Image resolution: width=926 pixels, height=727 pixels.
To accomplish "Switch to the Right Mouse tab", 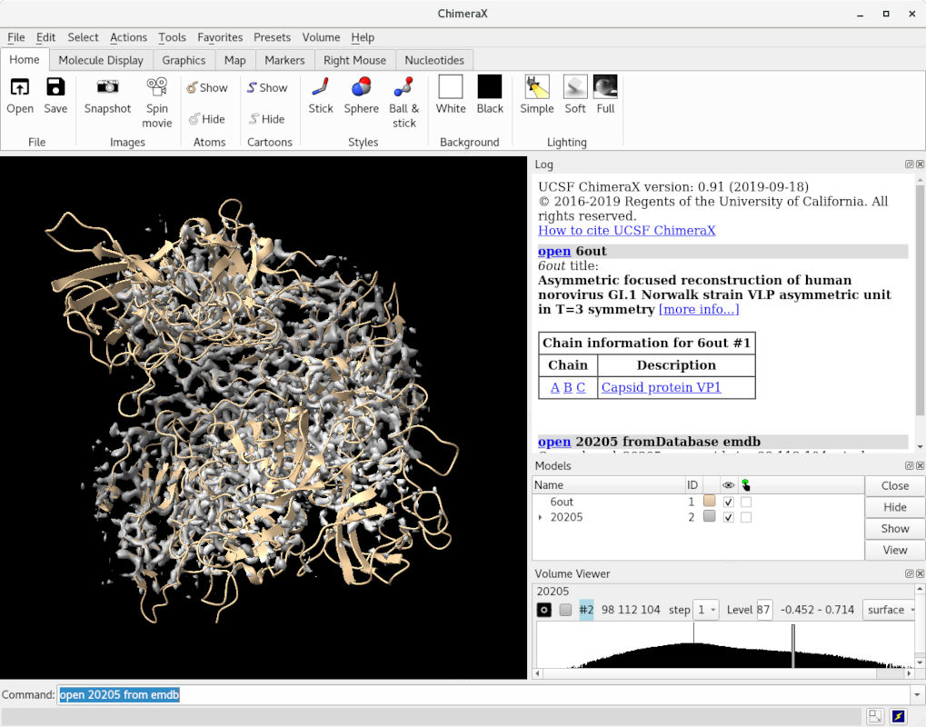I will pyautogui.click(x=354, y=60).
